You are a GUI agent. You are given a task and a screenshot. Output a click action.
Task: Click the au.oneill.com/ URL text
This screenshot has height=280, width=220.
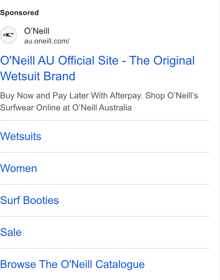[x=47, y=41]
